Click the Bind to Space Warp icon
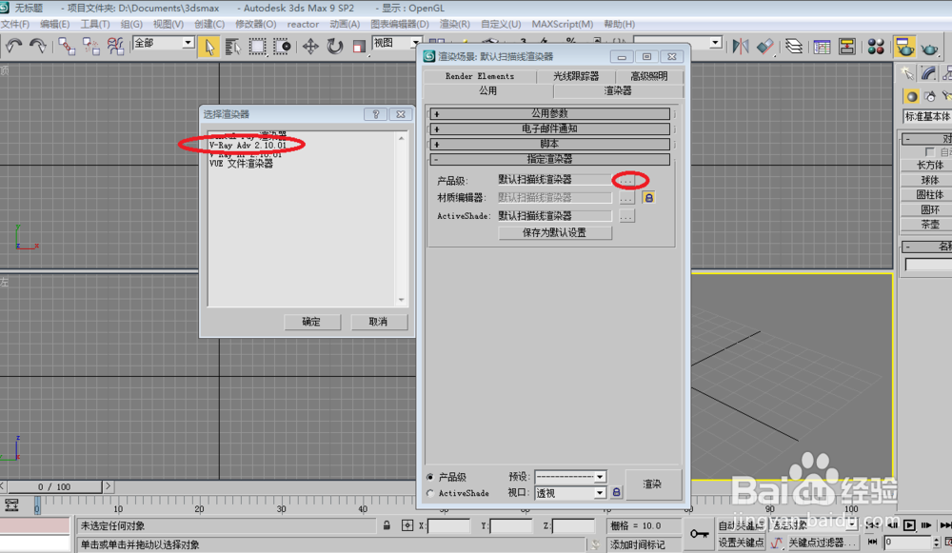The height and width of the screenshot is (553, 952). 115,46
